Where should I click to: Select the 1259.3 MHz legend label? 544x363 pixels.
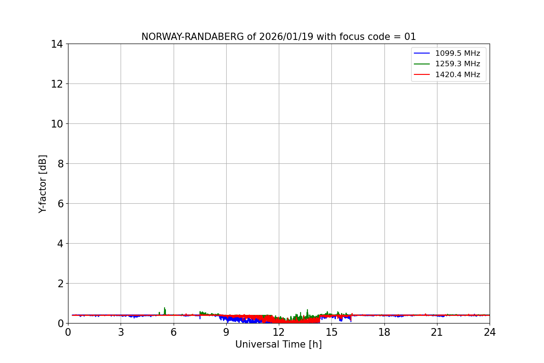point(457,64)
